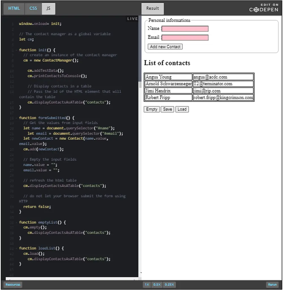
Task: Click the cm.printContactsToConsole() line
Action: [x=57, y=76]
